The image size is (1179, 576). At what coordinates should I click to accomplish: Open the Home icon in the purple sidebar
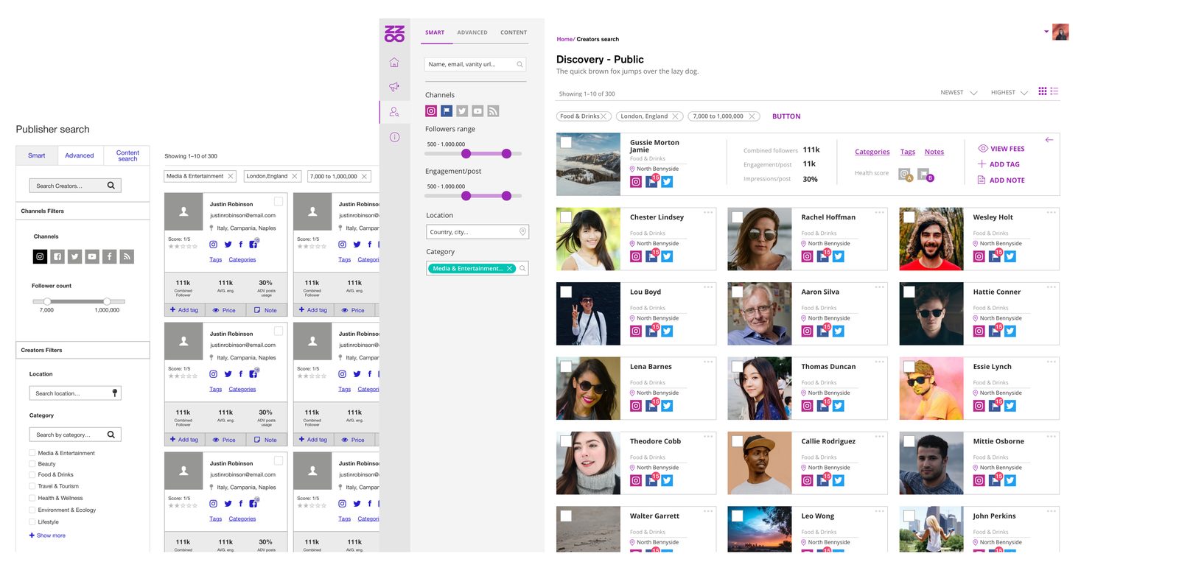click(x=394, y=63)
